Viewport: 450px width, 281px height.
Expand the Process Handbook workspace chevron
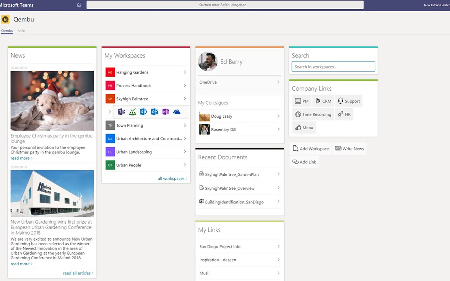pyautogui.click(x=185, y=85)
